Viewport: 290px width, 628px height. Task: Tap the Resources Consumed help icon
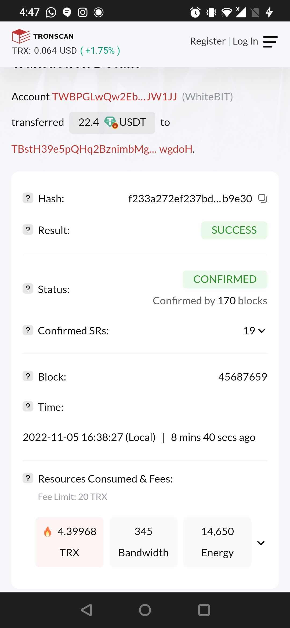pos(28,478)
